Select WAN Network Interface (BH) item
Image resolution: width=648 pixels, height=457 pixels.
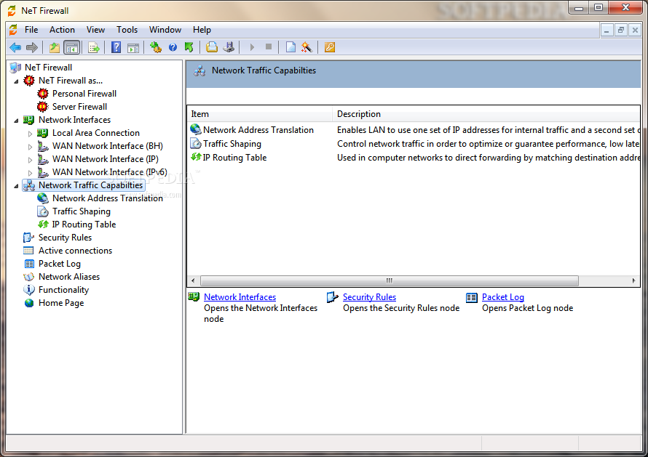tap(108, 147)
